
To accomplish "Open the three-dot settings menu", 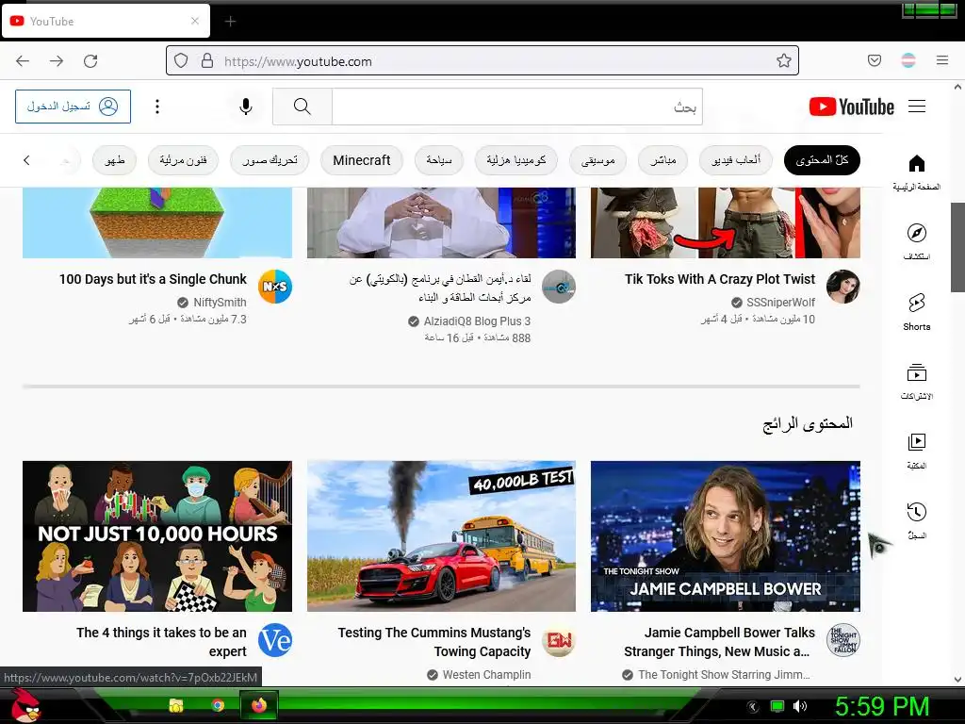I will tap(157, 107).
